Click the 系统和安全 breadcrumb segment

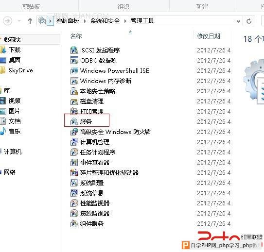coord(105,21)
